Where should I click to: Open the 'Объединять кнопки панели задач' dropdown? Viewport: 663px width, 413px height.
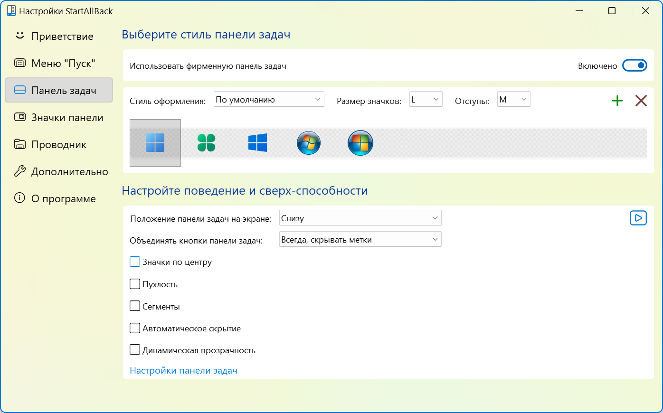click(360, 239)
